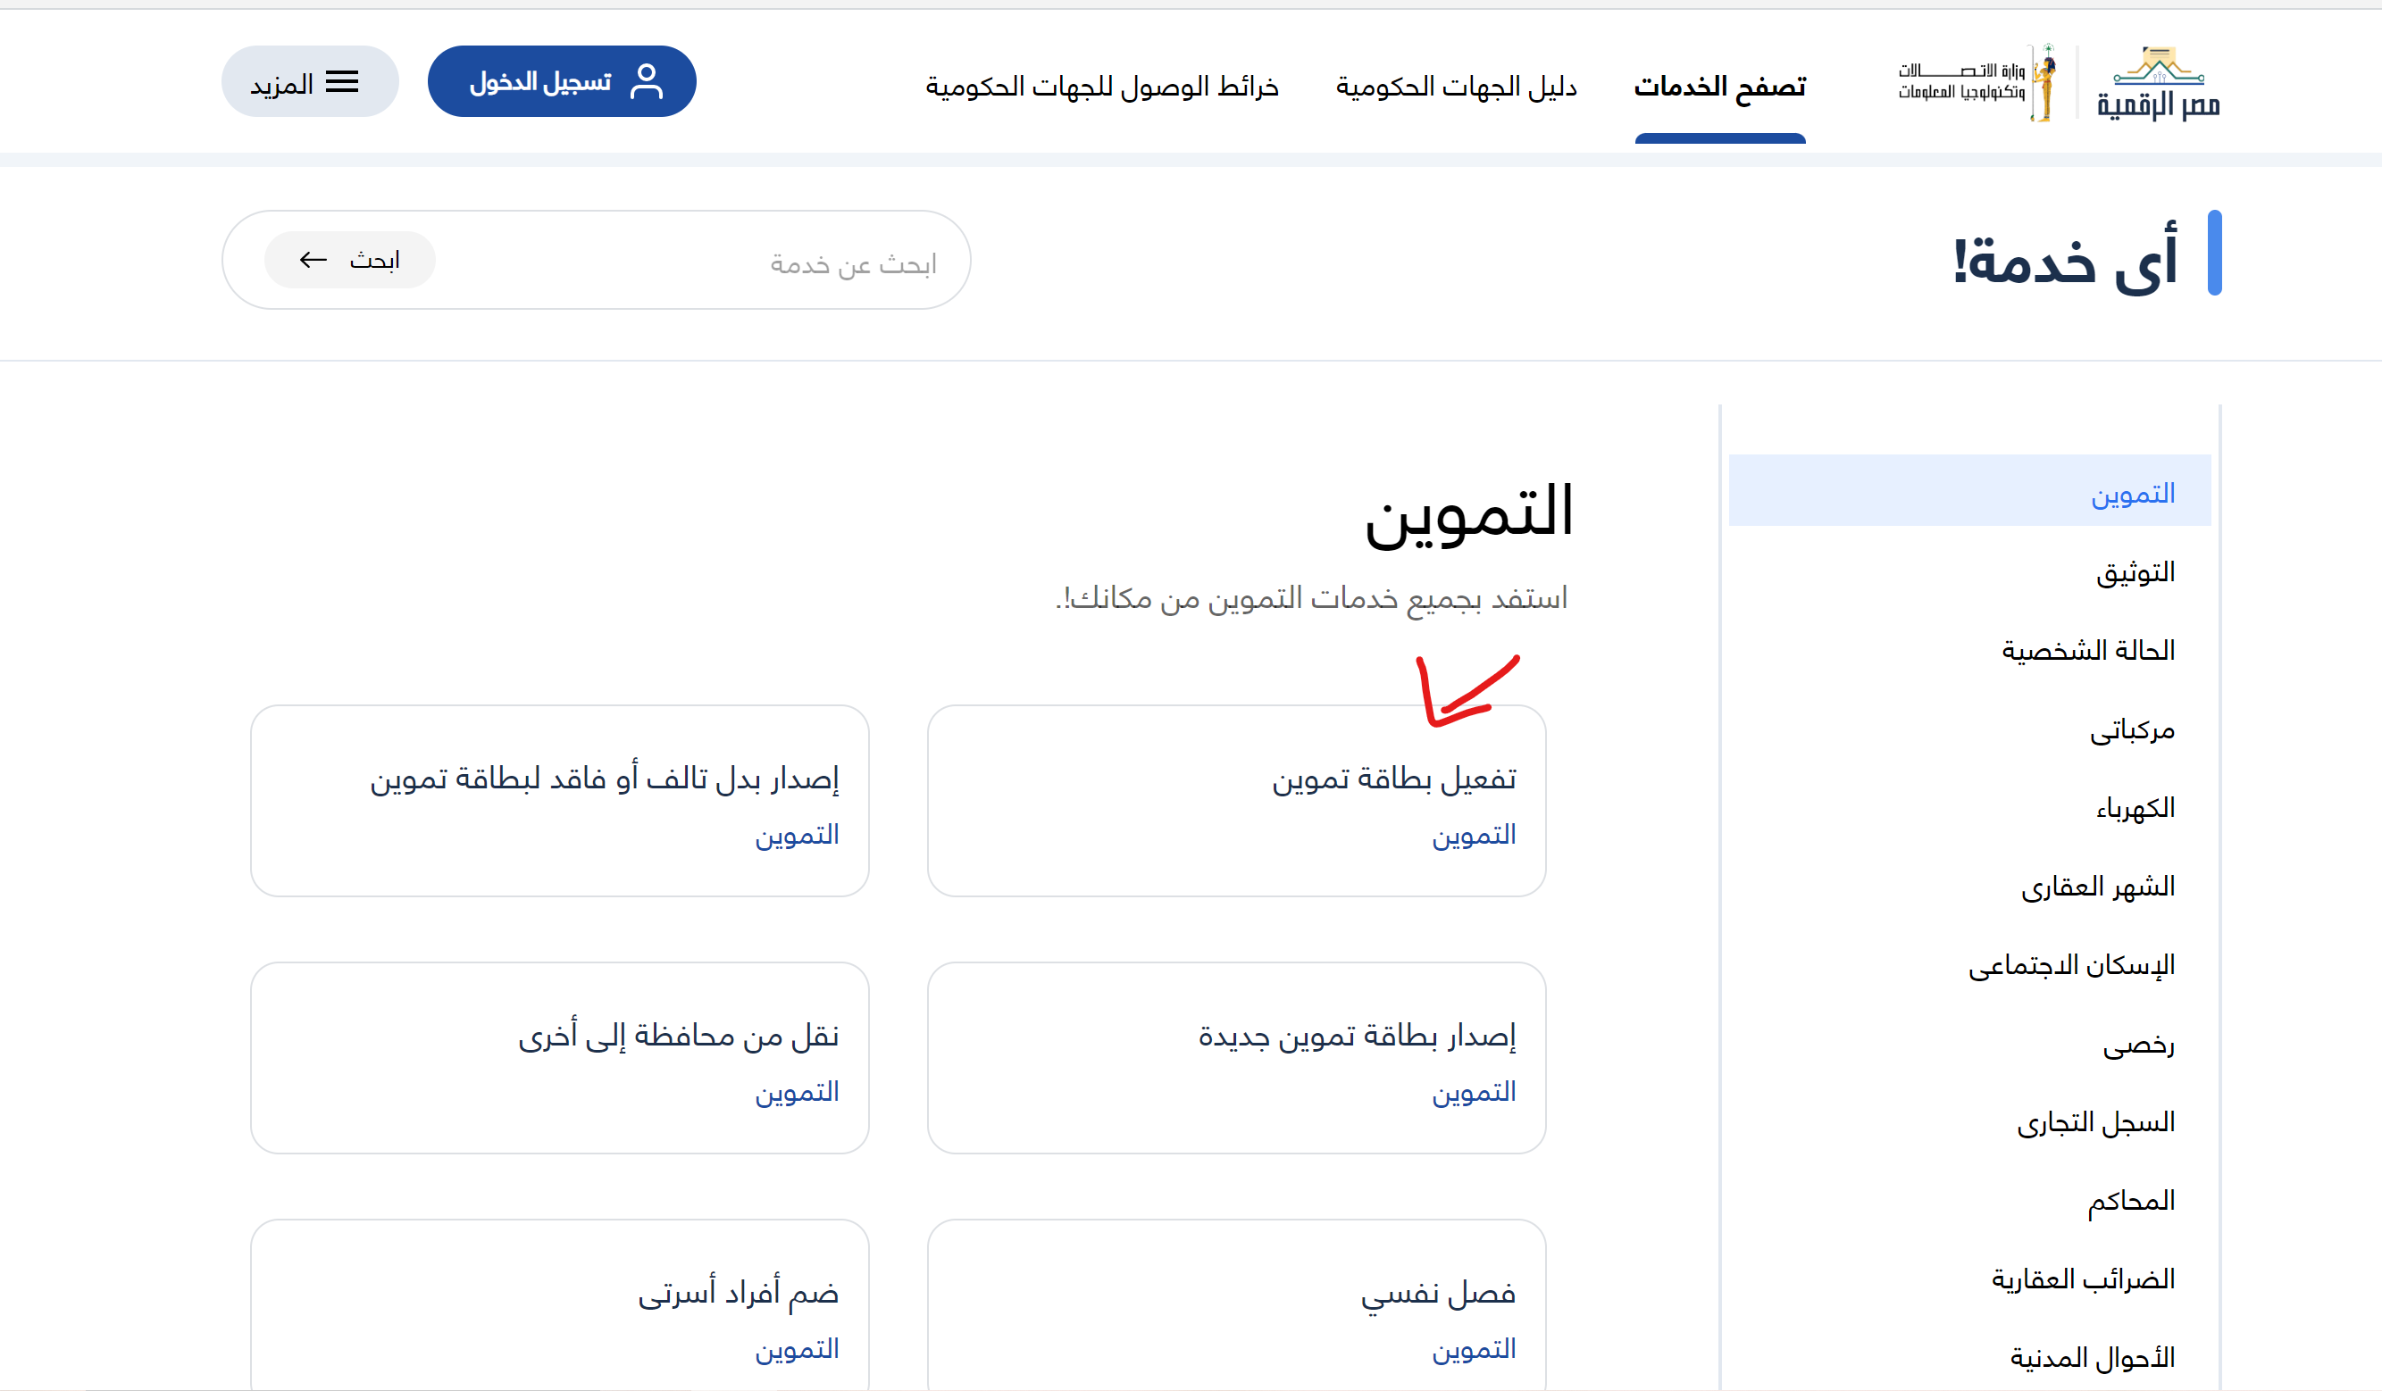Click the user icon in تسجيل الدخول button
Image resolution: width=2382 pixels, height=1391 pixels.
[x=647, y=81]
